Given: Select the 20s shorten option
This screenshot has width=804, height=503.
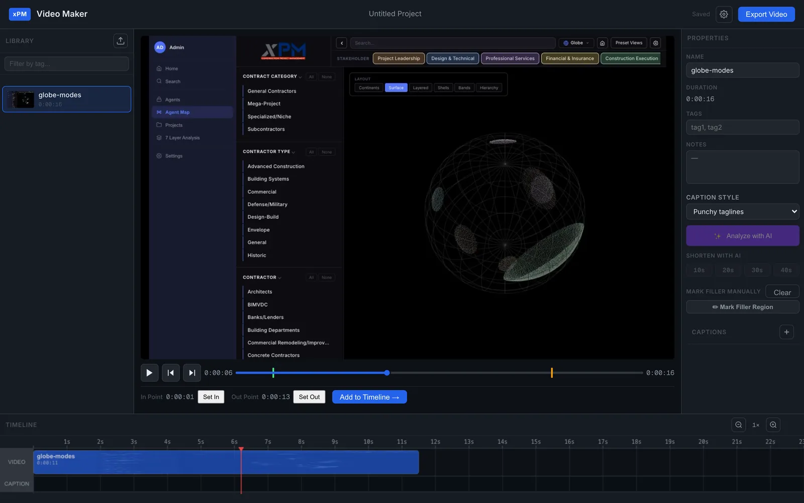Looking at the screenshot, I should (x=728, y=270).
